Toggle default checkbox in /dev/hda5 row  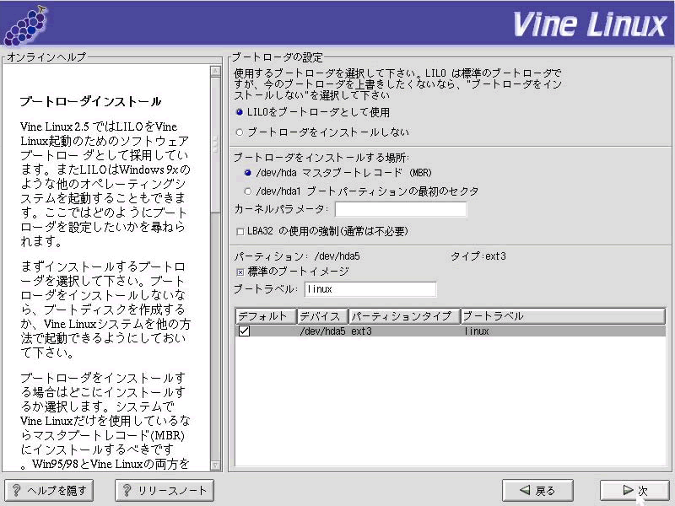point(244,331)
